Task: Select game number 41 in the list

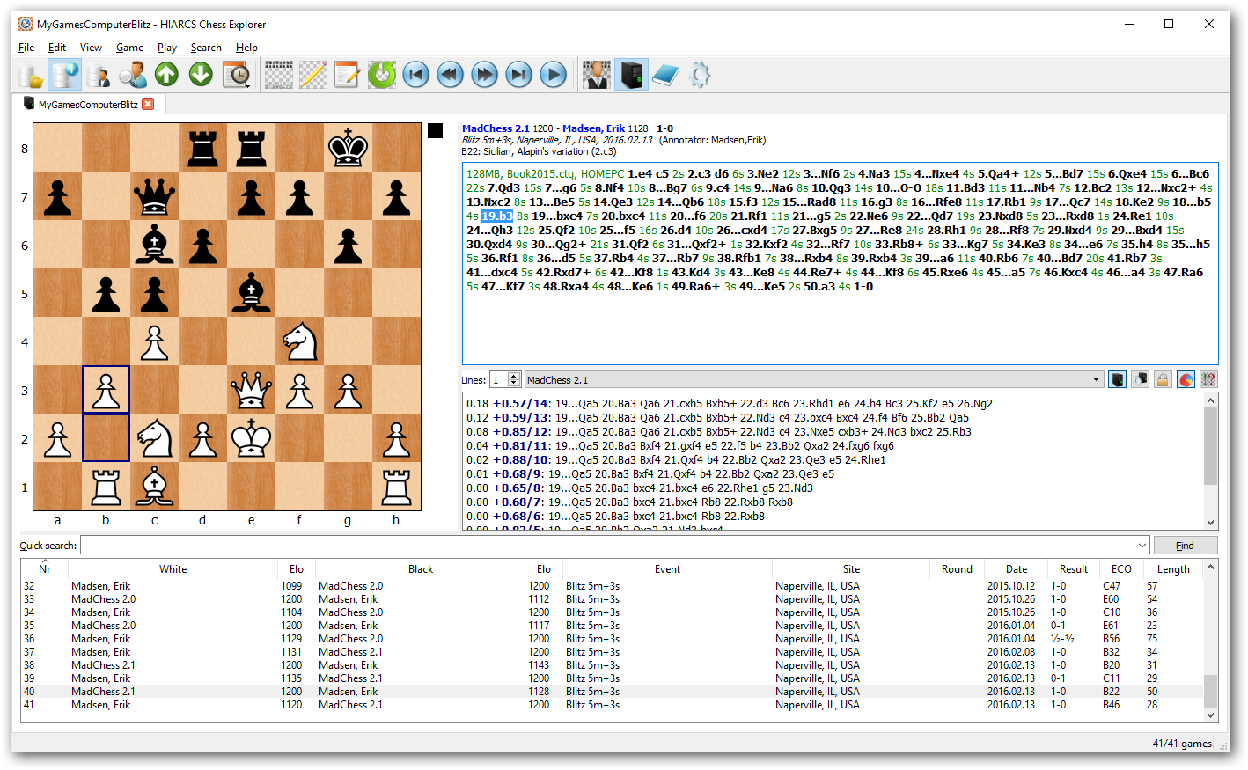Action: [612, 705]
